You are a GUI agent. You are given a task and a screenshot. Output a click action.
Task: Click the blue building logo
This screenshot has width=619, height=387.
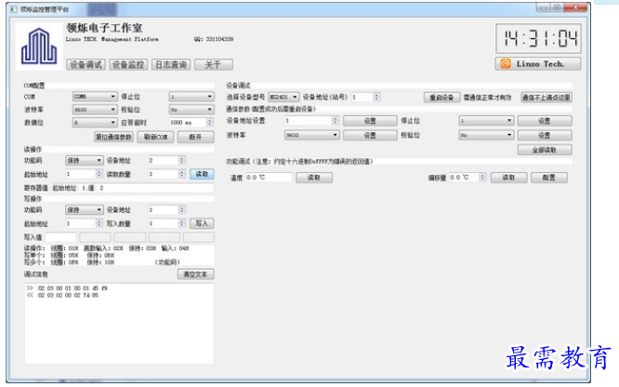[x=39, y=47]
